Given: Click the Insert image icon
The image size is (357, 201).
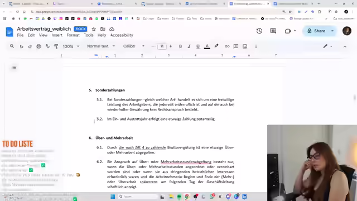Looking at the screenshot, I should (x=245, y=46).
